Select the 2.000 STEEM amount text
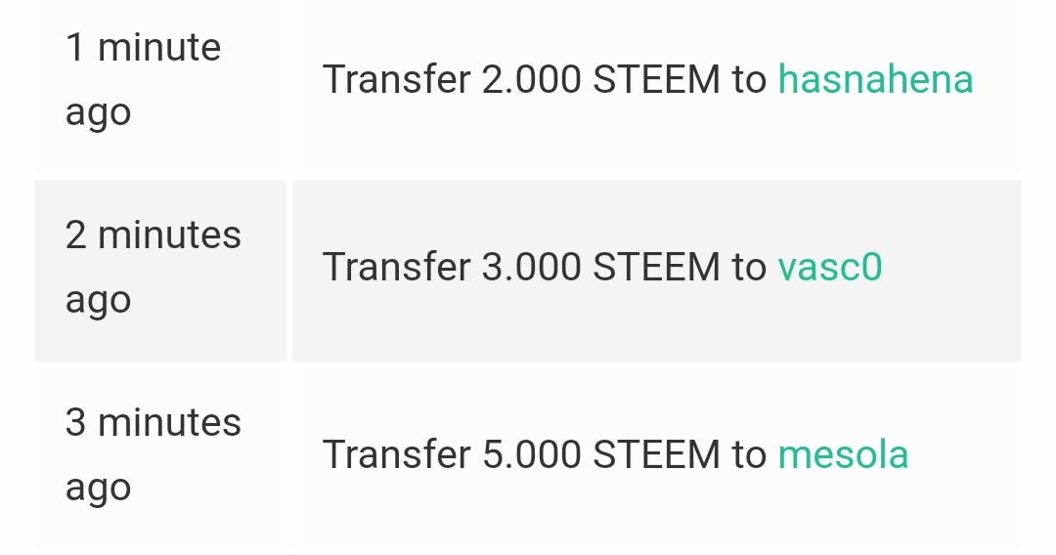Viewport: 1056px width, 555px height. (600, 79)
